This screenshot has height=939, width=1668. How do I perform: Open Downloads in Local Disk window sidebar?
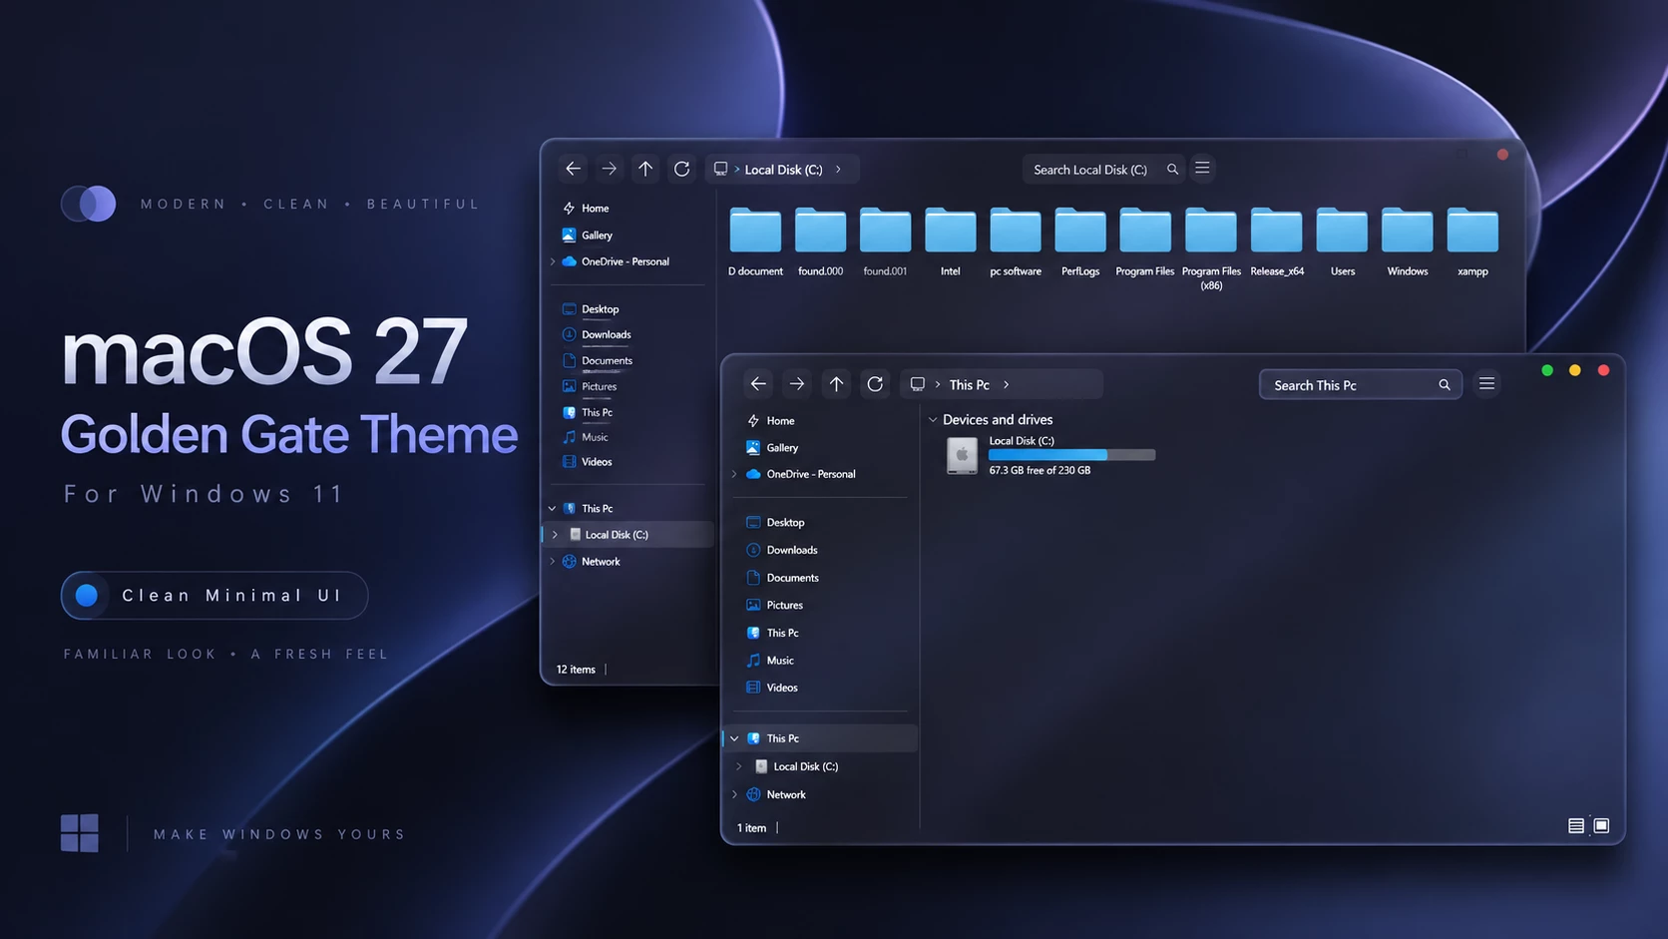[x=597, y=334]
